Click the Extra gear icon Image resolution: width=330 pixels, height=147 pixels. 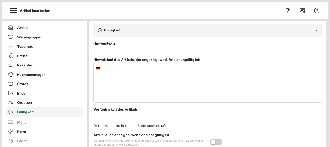[x=11, y=132]
